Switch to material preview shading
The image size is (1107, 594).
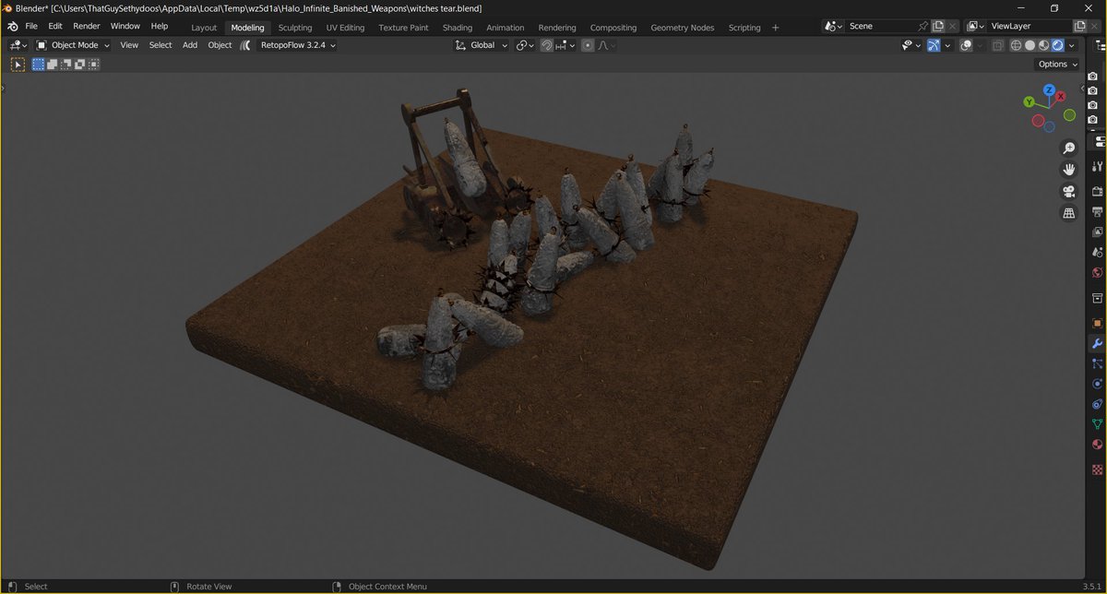point(1043,45)
